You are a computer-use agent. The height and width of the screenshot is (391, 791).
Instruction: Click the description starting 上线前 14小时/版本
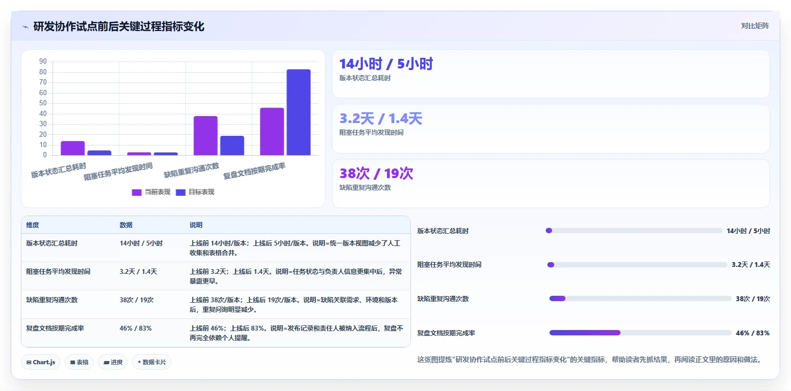point(295,248)
